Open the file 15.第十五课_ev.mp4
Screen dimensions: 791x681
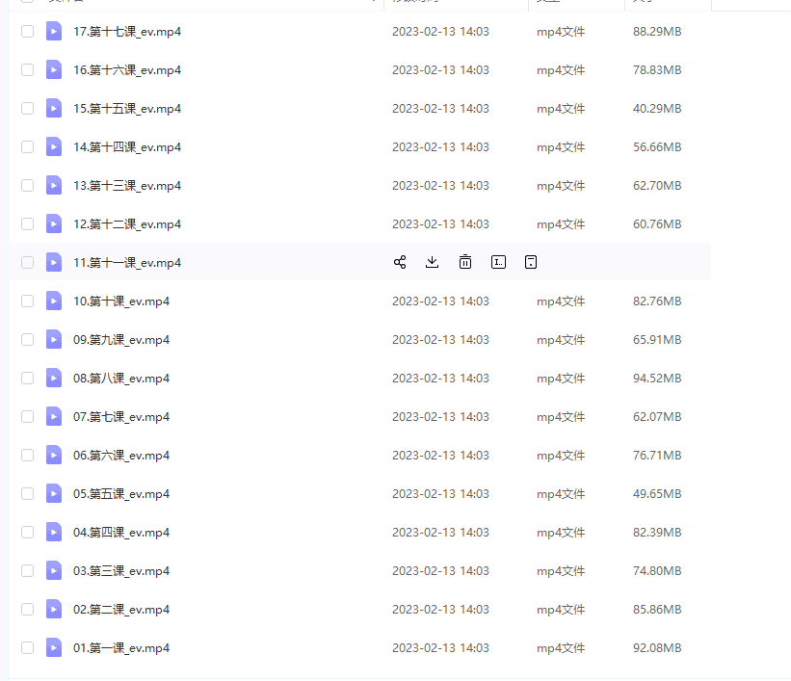point(127,109)
